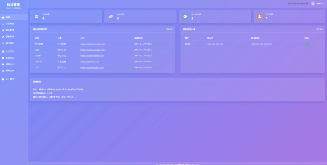Click the eye icon on the visits card
The width and height of the screenshot is (327, 165).
point(185,17)
